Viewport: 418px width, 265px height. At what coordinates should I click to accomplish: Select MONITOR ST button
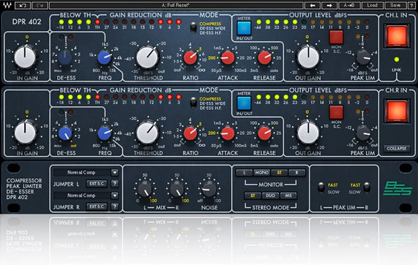[x=279, y=173]
